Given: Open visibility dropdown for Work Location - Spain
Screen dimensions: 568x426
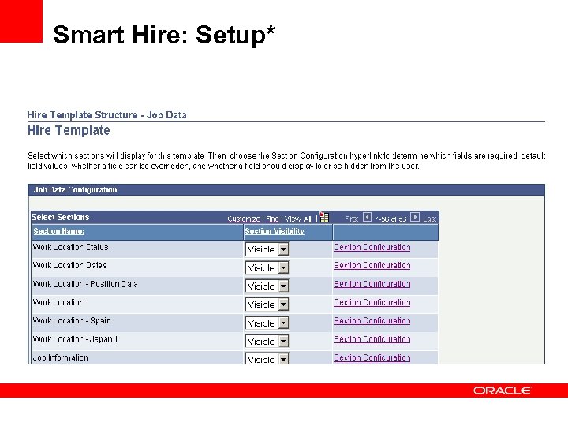Looking at the screenshot, I should point(267,323).
